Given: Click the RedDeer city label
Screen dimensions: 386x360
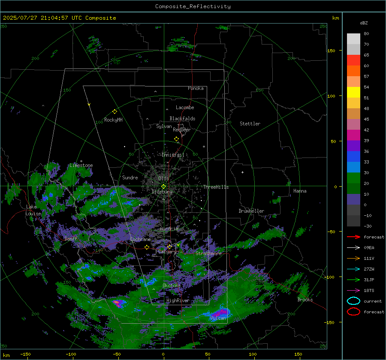Looking at the screenshot, I should pyautogui.click(x=182, y=130).
